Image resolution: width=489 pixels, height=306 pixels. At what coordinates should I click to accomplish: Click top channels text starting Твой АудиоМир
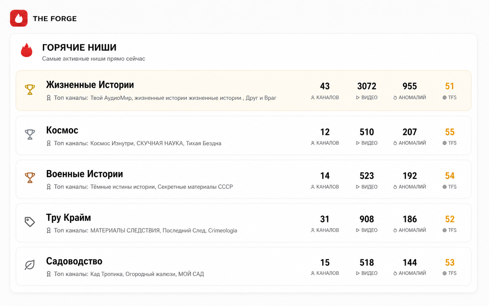[x=183, y=98]
